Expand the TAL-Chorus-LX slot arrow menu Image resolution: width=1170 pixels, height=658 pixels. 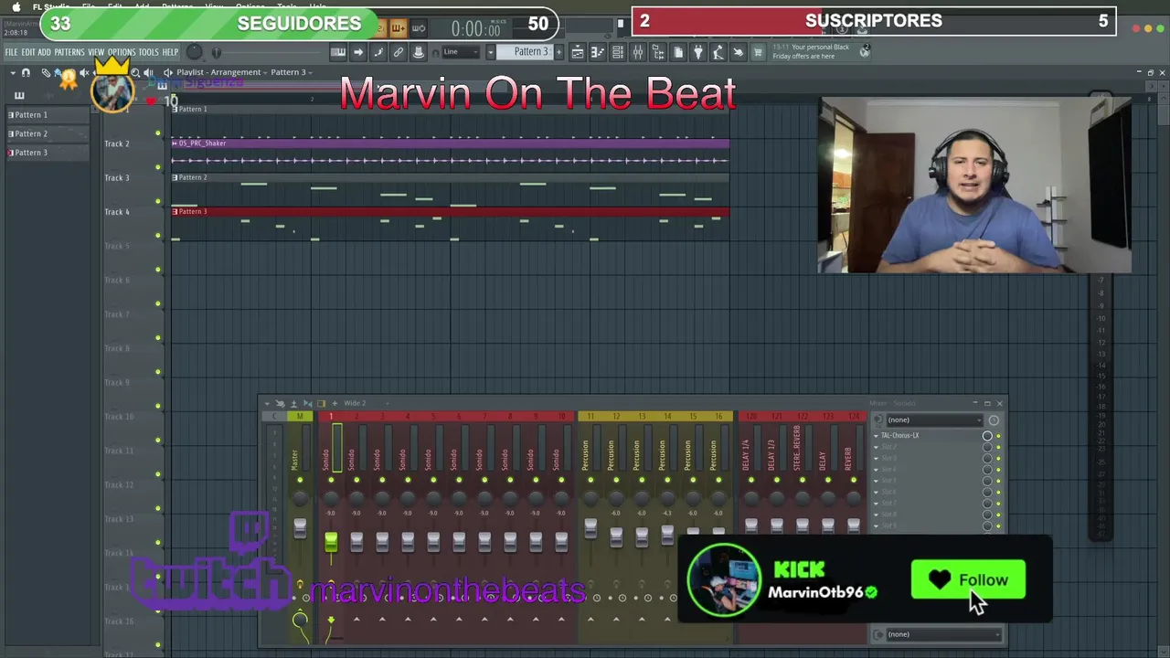coord(876,436)
